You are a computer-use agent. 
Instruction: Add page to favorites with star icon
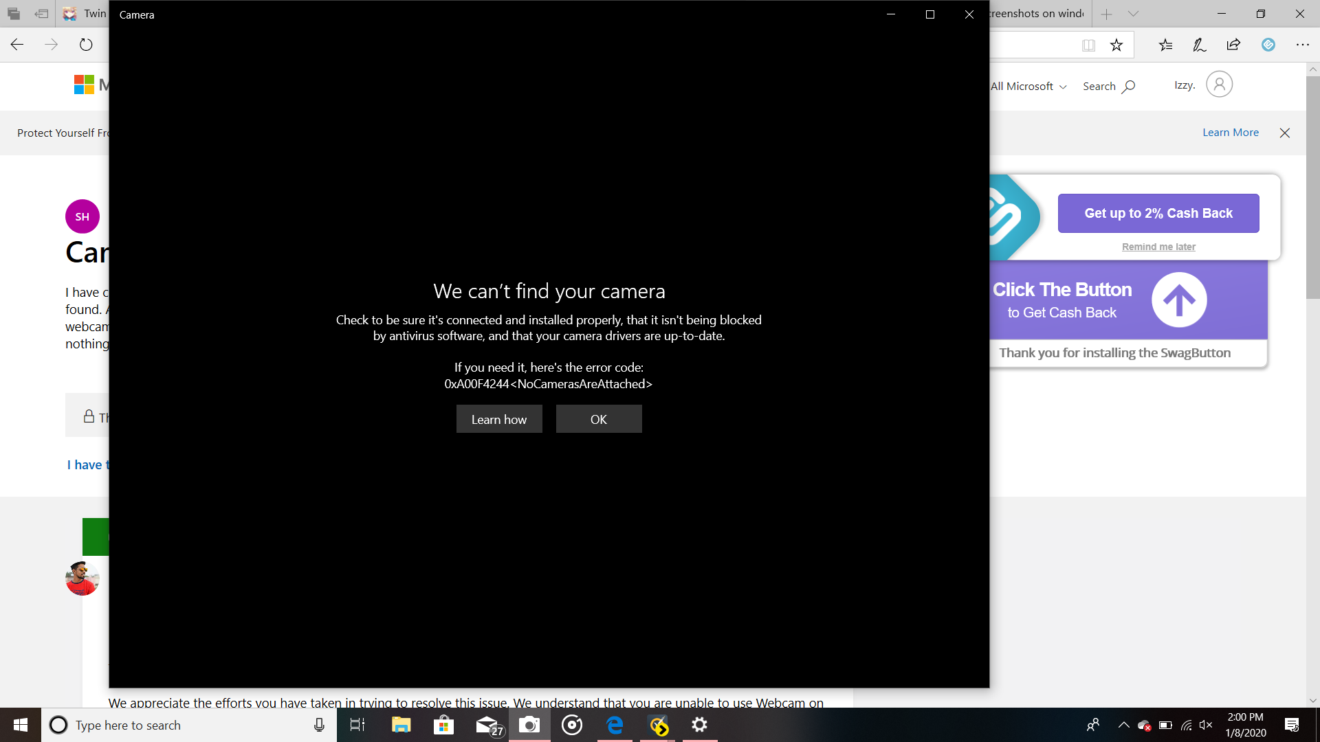click(1116, 45)
